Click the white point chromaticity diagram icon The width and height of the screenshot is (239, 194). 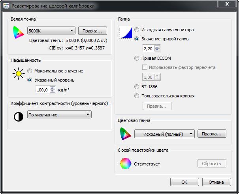click(19, 32)
